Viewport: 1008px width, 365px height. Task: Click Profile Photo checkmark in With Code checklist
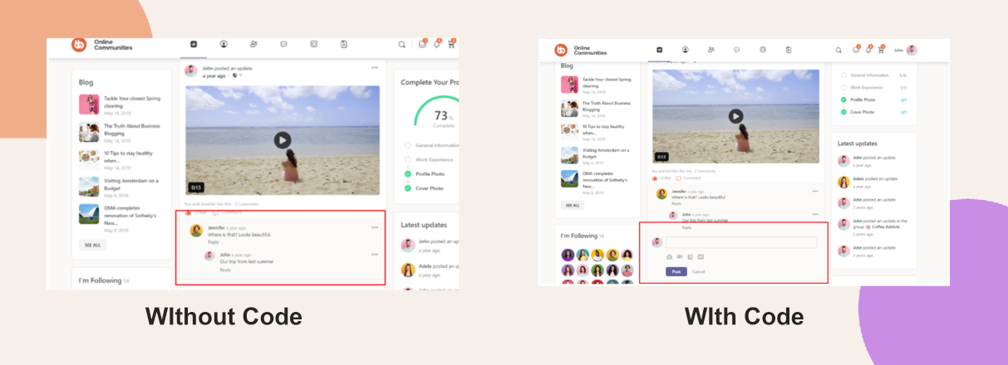(843, 100)
